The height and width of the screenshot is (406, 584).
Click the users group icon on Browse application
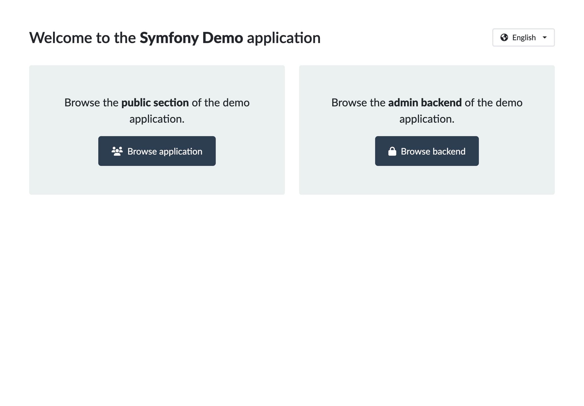[x=117, y=151]
